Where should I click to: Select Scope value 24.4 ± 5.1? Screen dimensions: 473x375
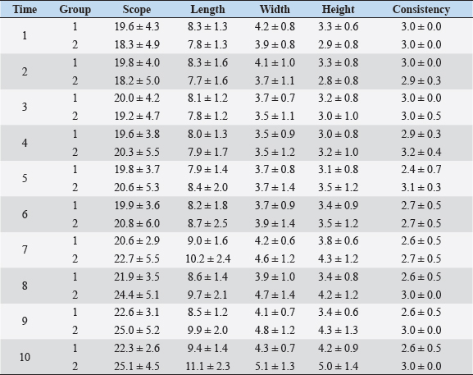137,295
